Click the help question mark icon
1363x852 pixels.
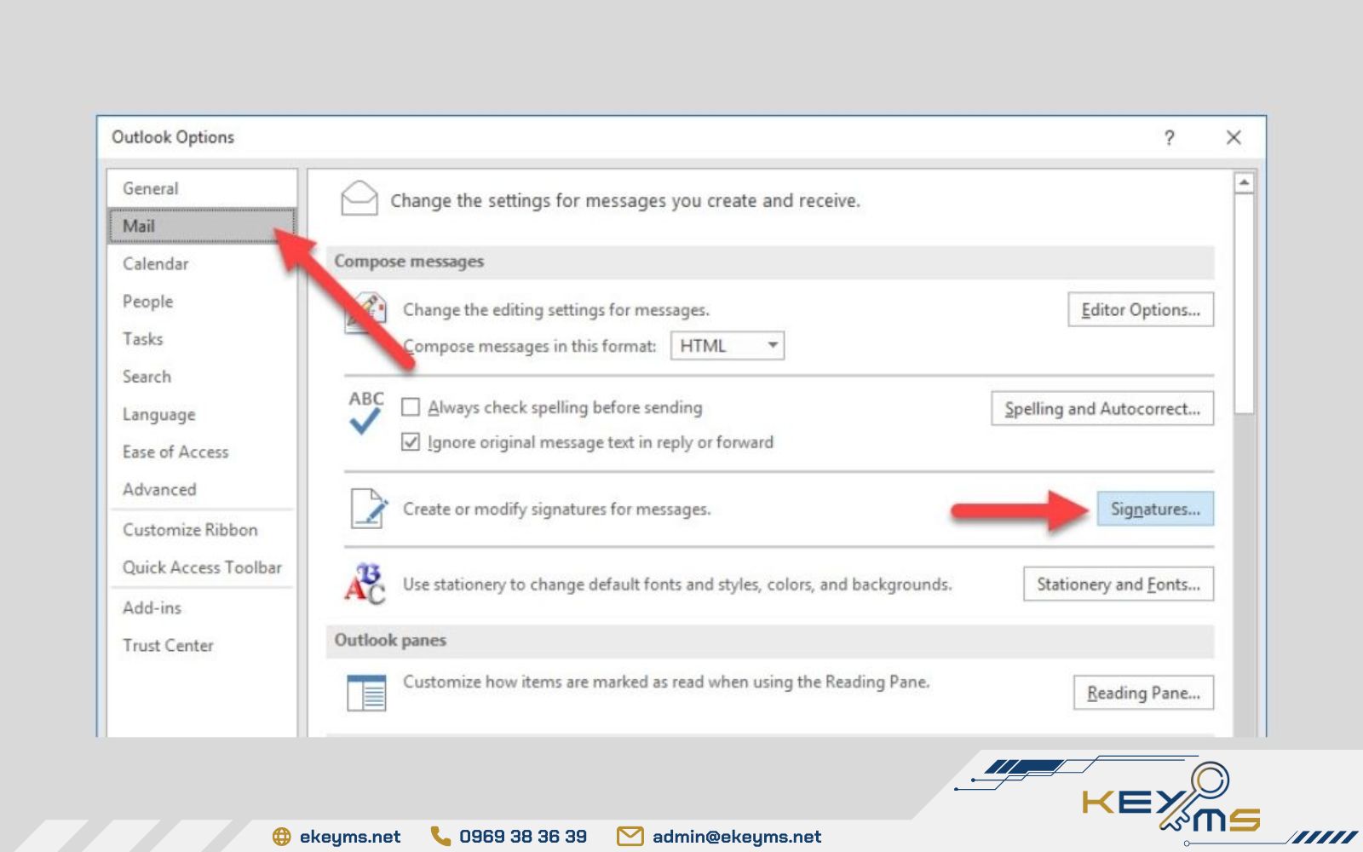(1169, 137)
